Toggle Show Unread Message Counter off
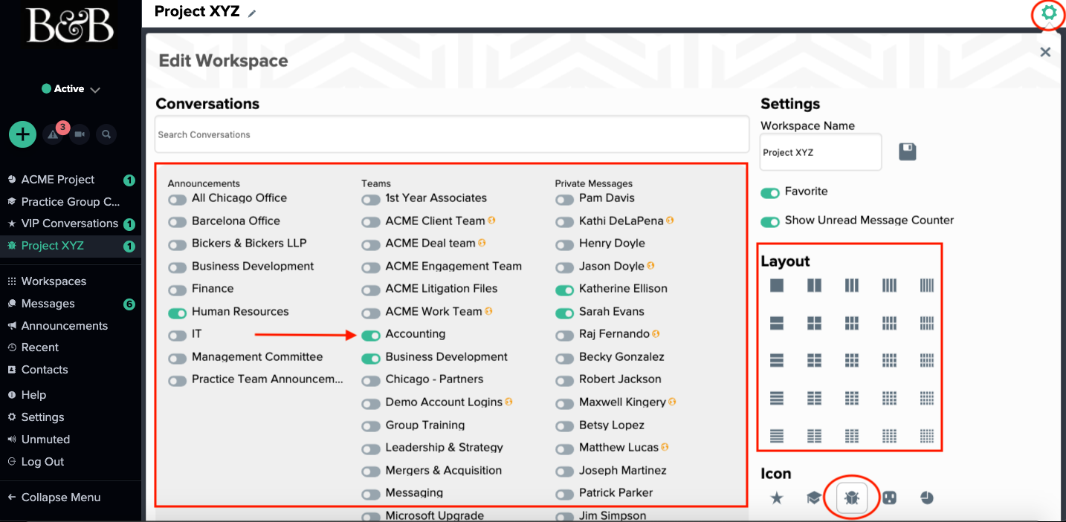 coord(770,222)
